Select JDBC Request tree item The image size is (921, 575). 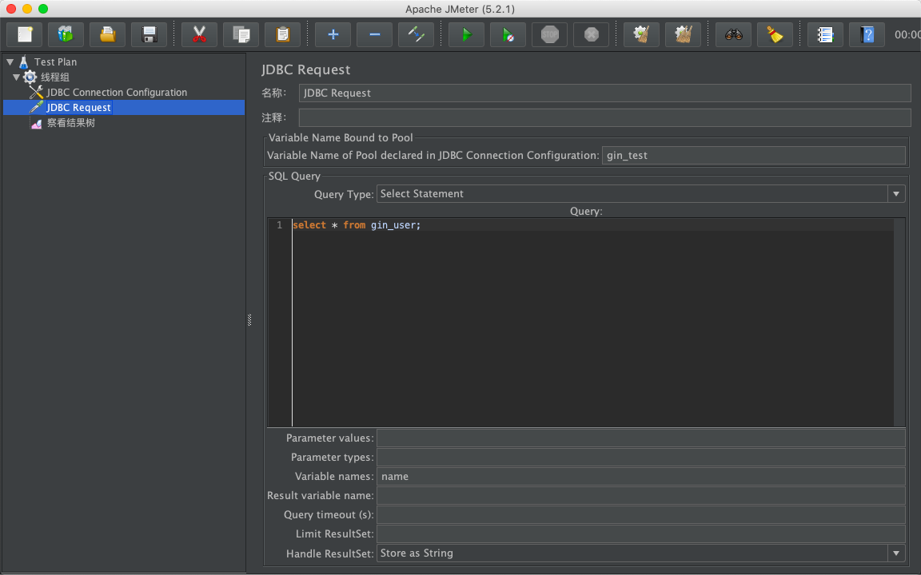78,107
